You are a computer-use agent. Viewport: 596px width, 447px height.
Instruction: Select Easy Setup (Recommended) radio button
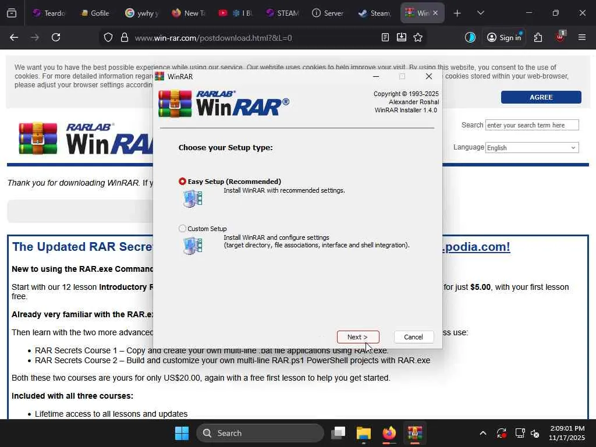point(182,182)
